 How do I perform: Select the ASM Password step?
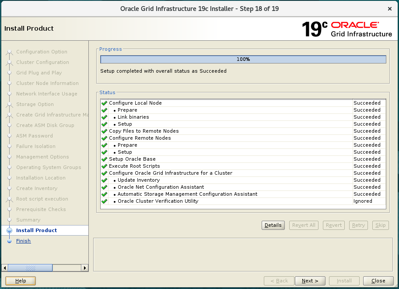tap(35, 136)
